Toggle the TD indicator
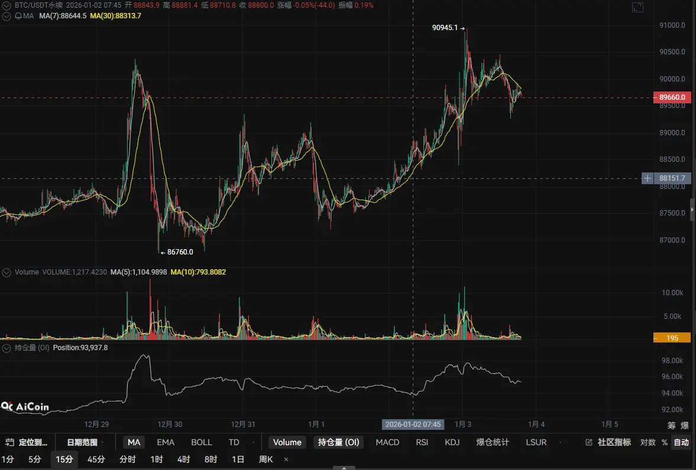 tap(234, 442)
